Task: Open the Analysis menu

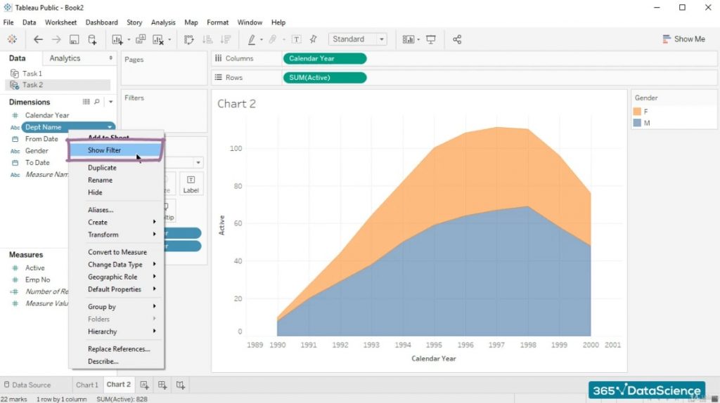Action: click(163, 22)
